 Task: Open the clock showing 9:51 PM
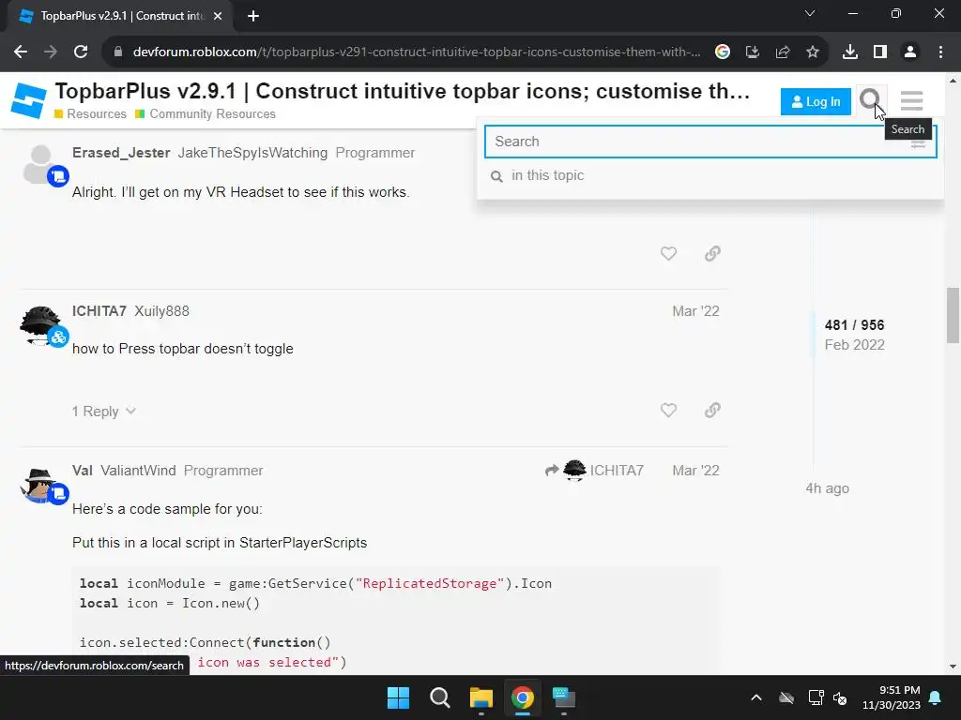[x=892, y=697]
